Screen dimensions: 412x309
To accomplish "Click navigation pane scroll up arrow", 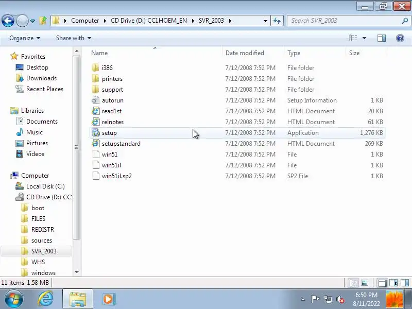I will coord(77,51).
